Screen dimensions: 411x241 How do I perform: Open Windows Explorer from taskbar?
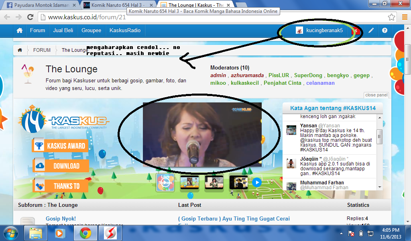tap(35, 233)
